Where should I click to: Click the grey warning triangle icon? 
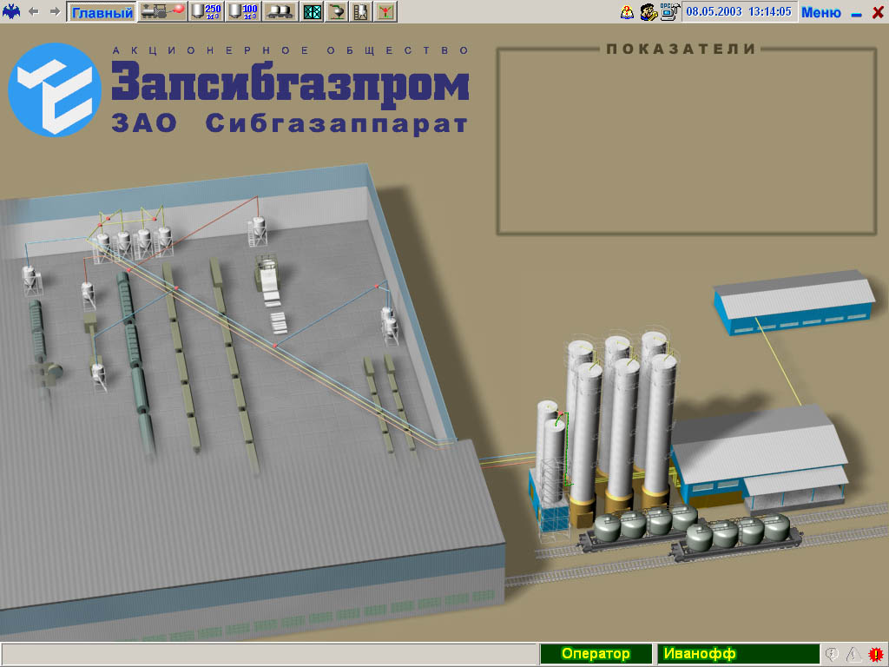pyautogui.click(x=854, y=655)
